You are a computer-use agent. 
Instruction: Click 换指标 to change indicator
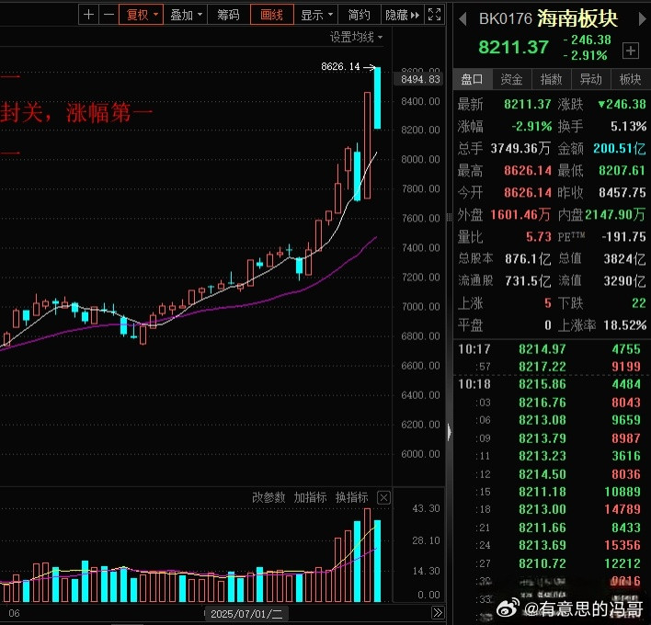[x=351, y=497]
